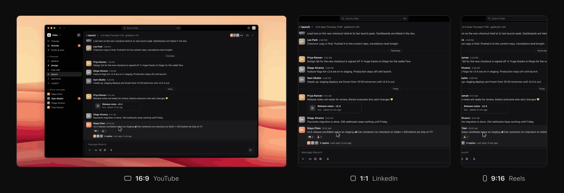Open the Alder workspace dropdown
564x193 pixels.
[x=54, y=35]
